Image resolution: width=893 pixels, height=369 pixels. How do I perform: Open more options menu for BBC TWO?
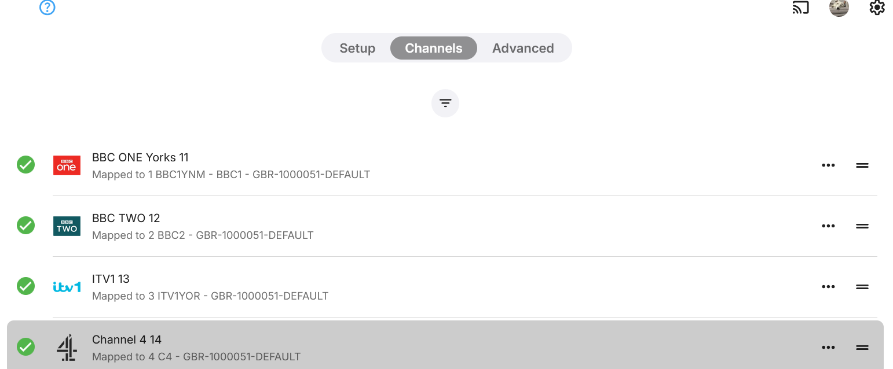point(828,226)
